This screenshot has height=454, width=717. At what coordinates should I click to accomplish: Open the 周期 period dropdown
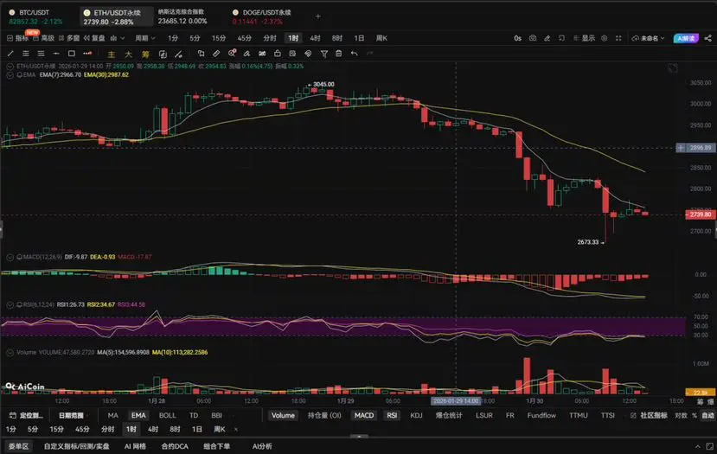pyautogui.click(x=145, y=38)
